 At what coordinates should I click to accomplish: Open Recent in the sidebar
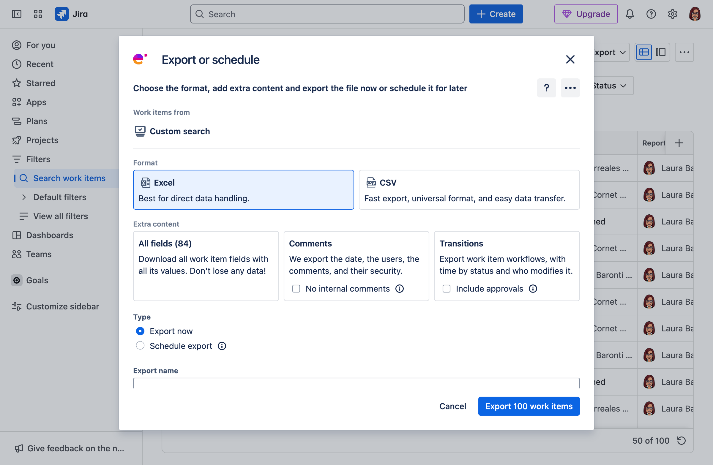point(40,64)
